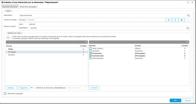Click the blue right arrow icon
Viewport: 196px width, 104px height.
[x=182, y=20]
